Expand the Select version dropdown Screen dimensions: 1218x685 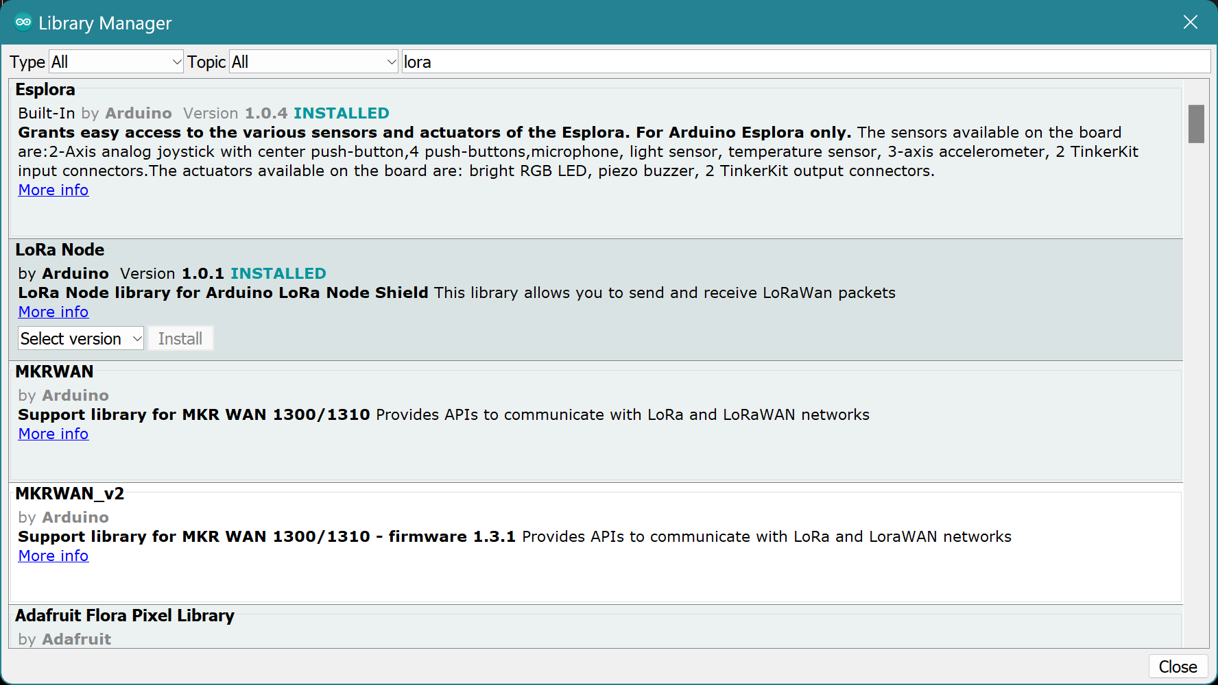pyautogui.click(x=81, y=339)
